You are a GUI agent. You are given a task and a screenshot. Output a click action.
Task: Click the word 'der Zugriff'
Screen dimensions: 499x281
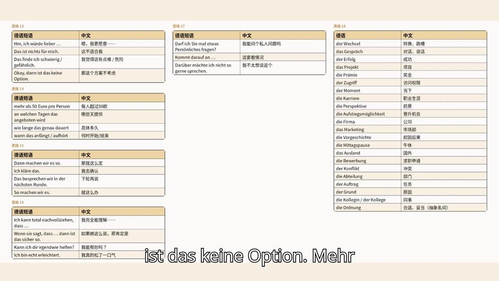346,83
